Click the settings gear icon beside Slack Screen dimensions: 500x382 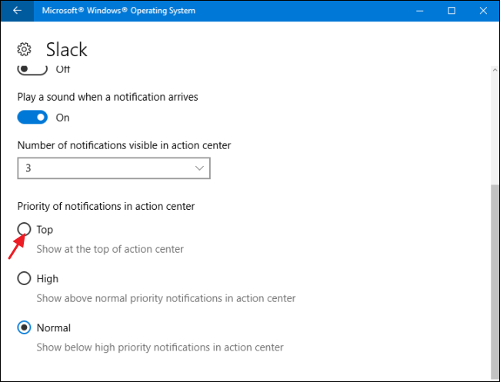(x=24, y=50)
